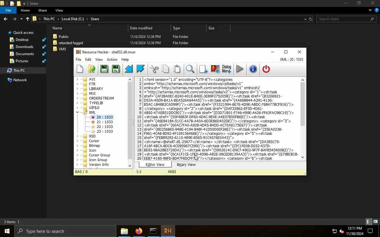380x237 pixels.
Task: Add an image resource icon
Action: coord(215,69)
